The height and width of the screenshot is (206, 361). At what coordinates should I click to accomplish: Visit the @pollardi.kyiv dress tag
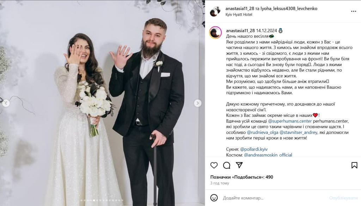254,149
